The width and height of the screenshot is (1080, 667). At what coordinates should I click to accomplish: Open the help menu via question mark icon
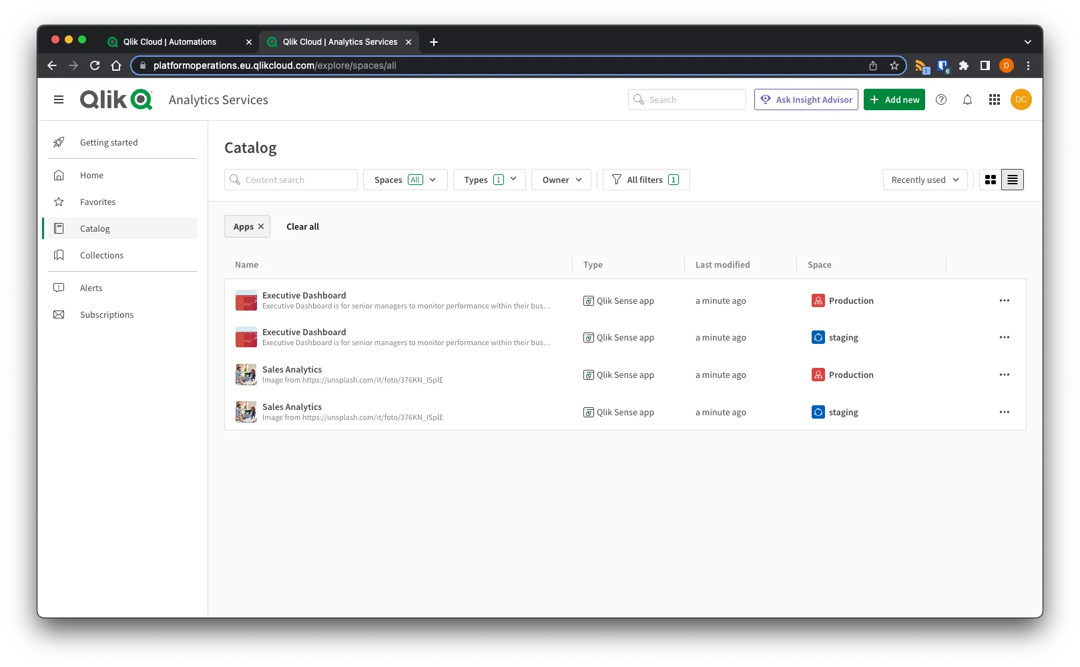pos(941,99)
